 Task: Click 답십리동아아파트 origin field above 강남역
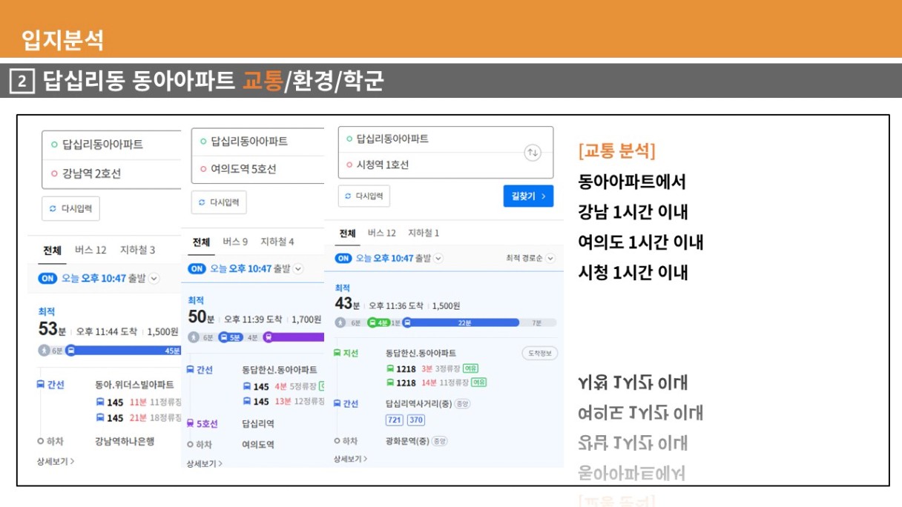pyautogui.click(x=111, y=145)
